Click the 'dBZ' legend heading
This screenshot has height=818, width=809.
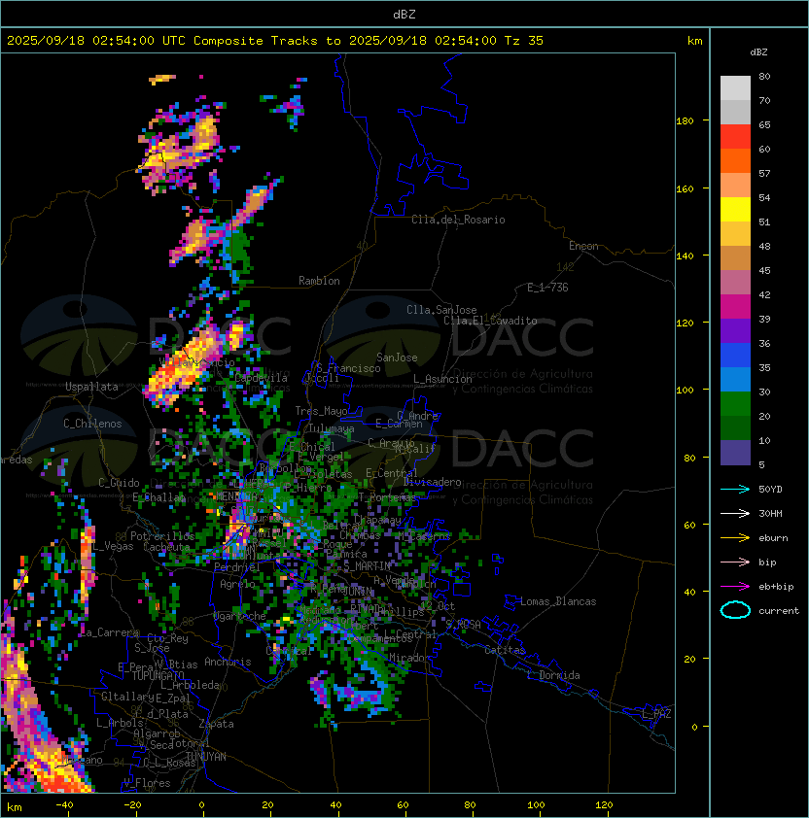click(x=758, y=52)
